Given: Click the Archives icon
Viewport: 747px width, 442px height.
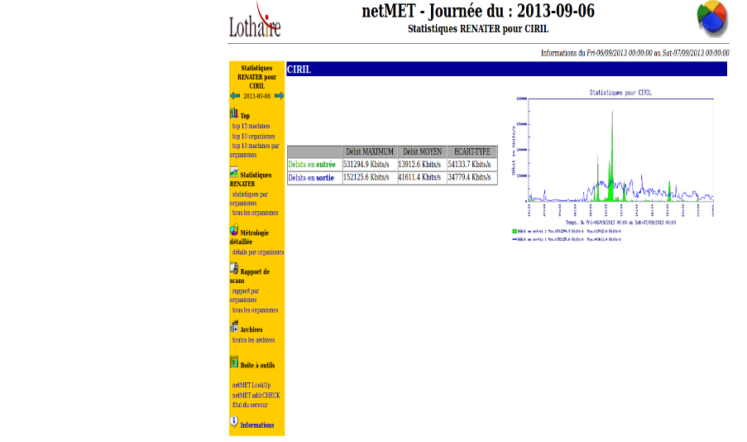Looking at the screenshot, I should coord(234,327).
